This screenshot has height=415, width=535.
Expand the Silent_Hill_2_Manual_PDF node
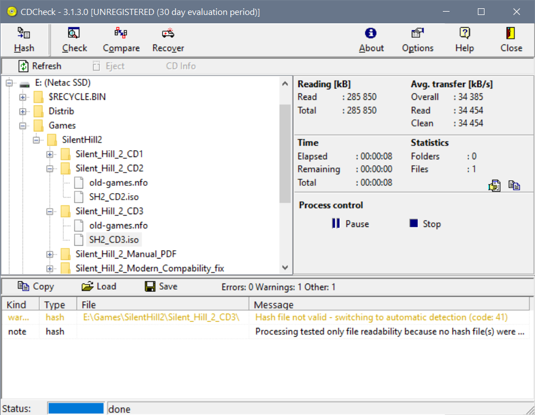point(50,255)
